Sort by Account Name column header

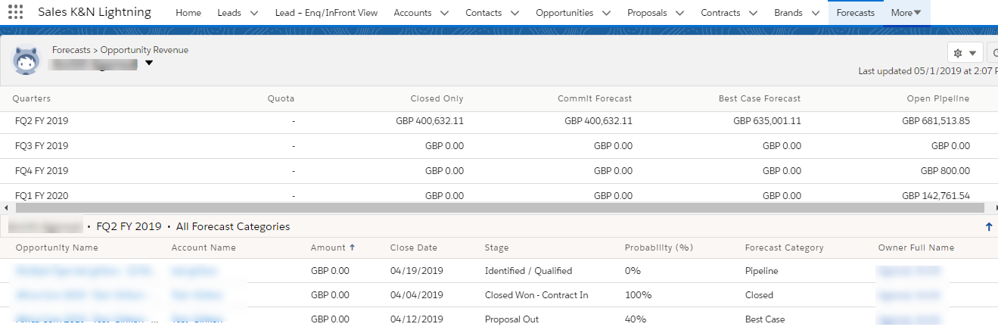[x=204, y=247]
